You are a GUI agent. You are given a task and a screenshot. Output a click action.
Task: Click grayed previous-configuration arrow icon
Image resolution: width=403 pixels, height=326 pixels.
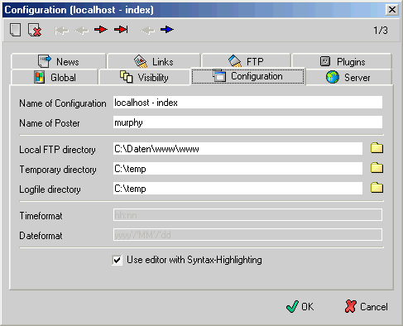click(x=82, y=31)
